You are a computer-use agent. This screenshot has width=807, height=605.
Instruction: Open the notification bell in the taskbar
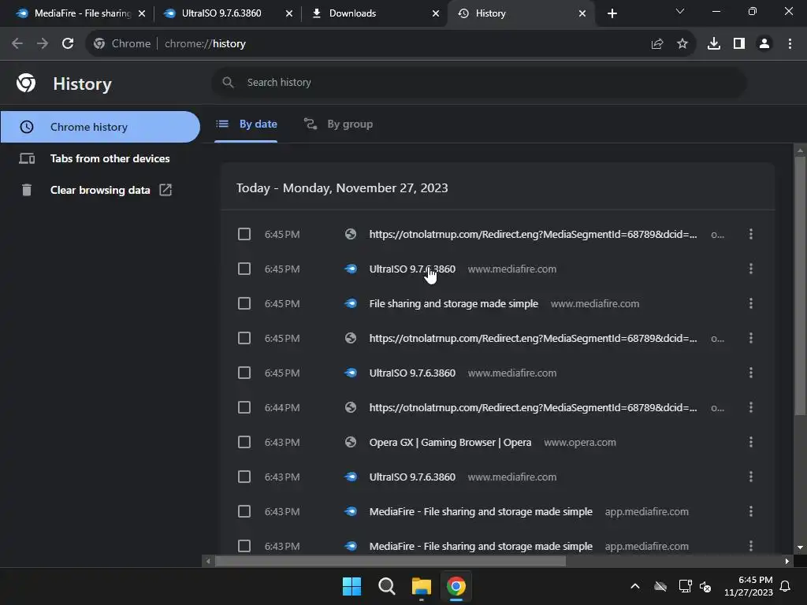coord(786,586)
